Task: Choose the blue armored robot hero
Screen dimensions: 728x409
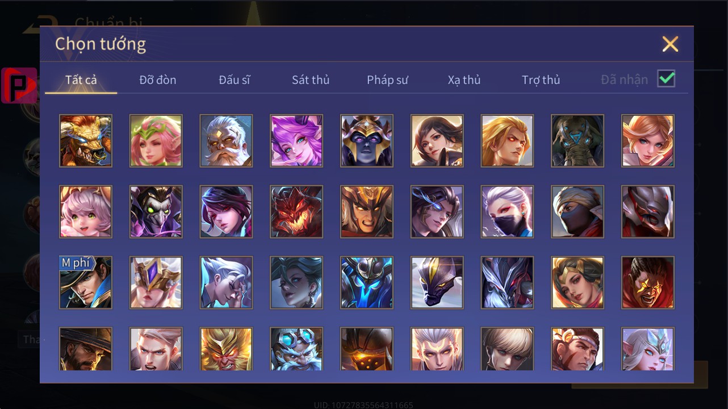Action: [x=367, y=283]
